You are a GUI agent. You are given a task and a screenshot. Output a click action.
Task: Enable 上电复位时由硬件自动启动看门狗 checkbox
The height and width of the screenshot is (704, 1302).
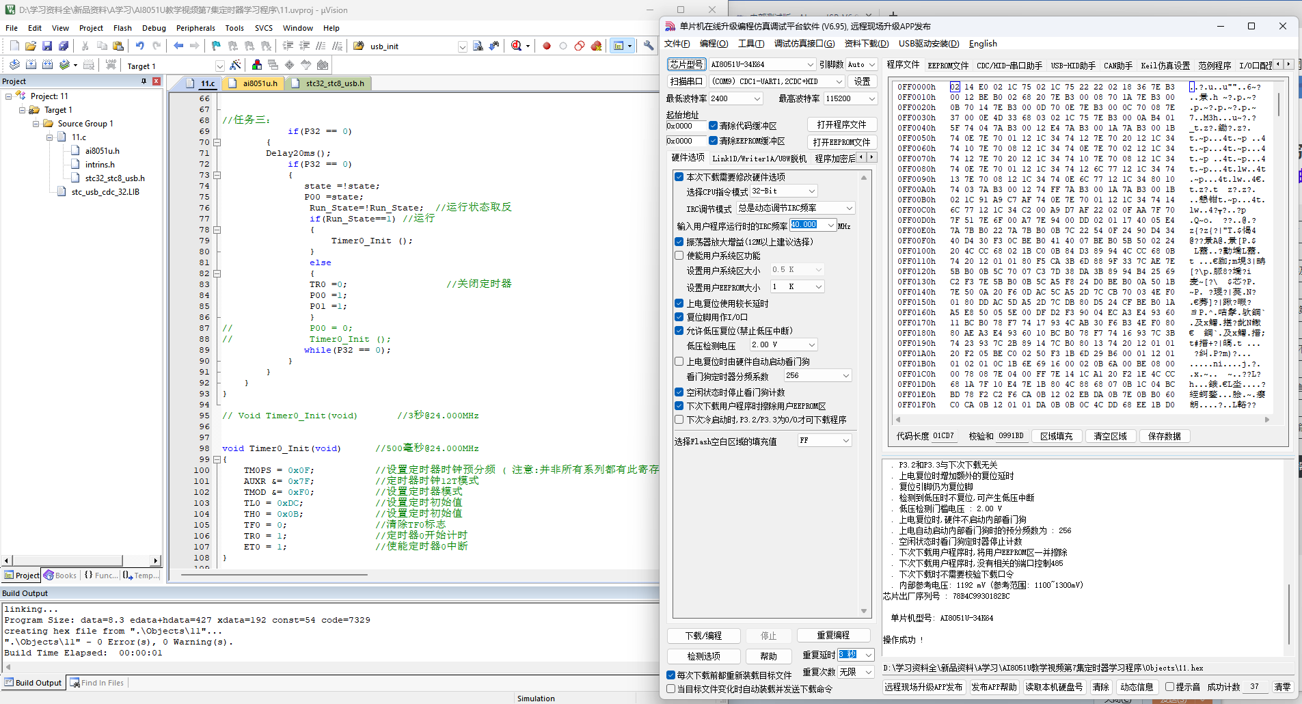(x=679, y=362)
